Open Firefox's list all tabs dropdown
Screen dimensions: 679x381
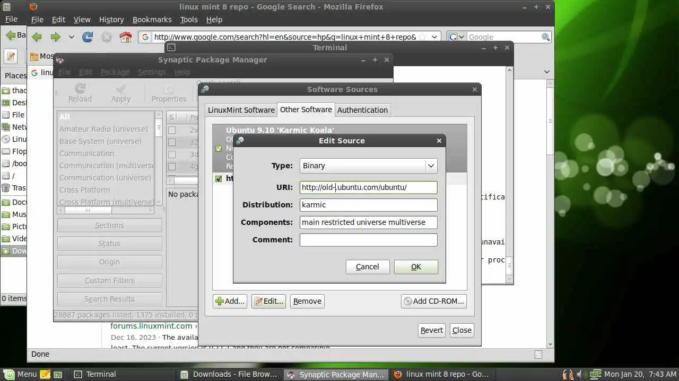[547, 72]
